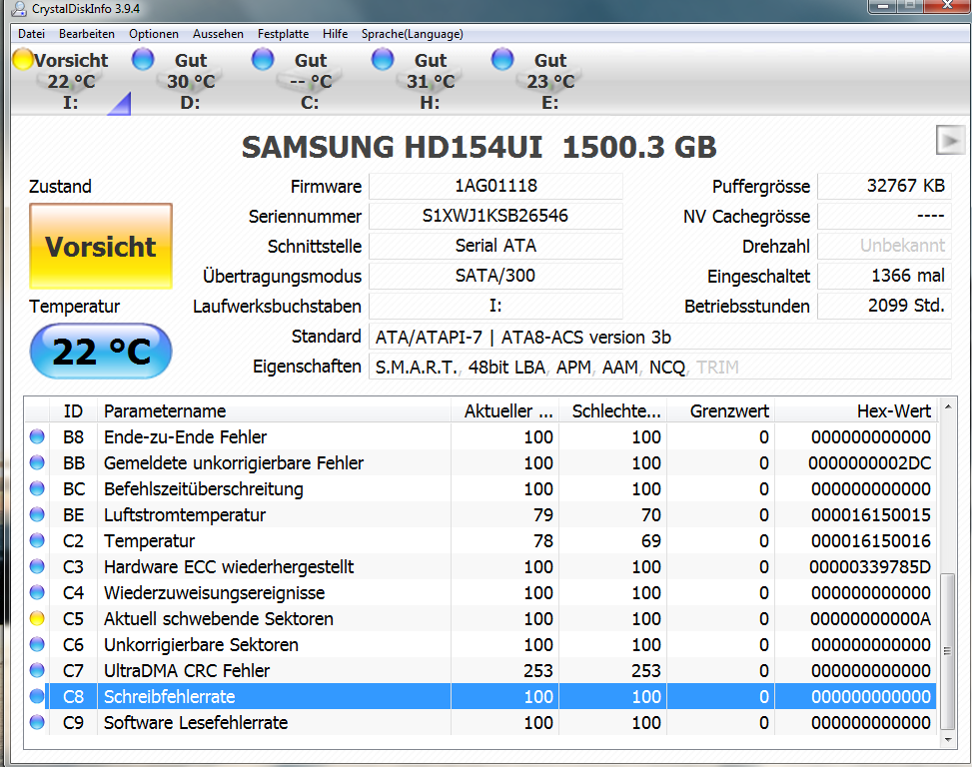Click the Standard field ATA/ATAPI-7
972x767 pixels.
point(660,337)
